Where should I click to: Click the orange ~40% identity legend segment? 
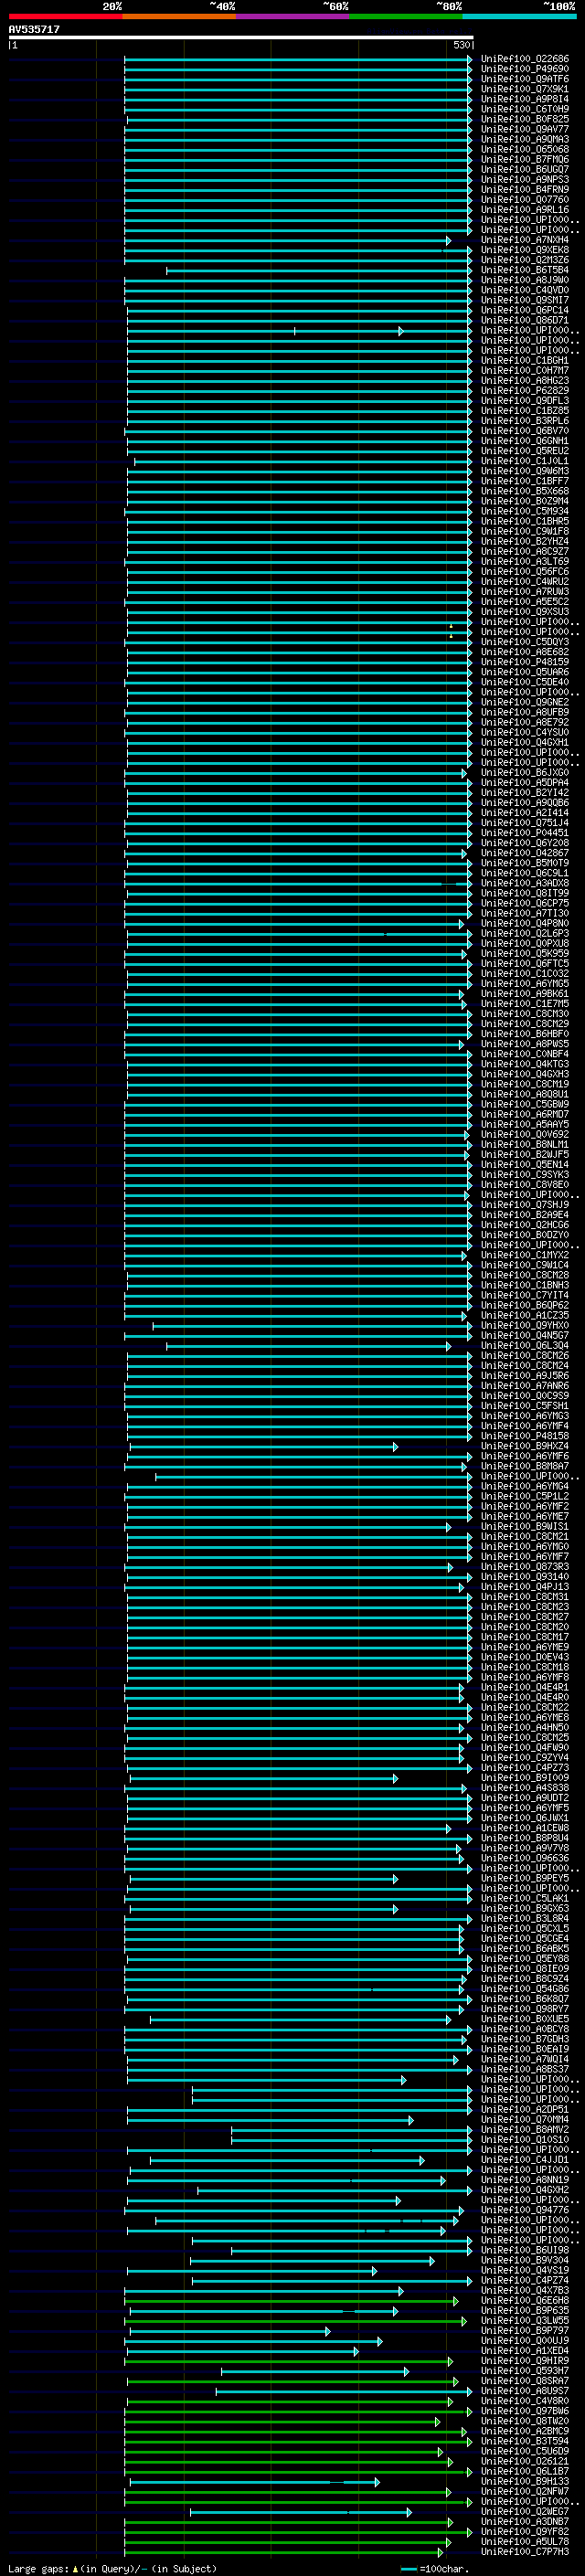pyautogui.click(x=179, y=16)
